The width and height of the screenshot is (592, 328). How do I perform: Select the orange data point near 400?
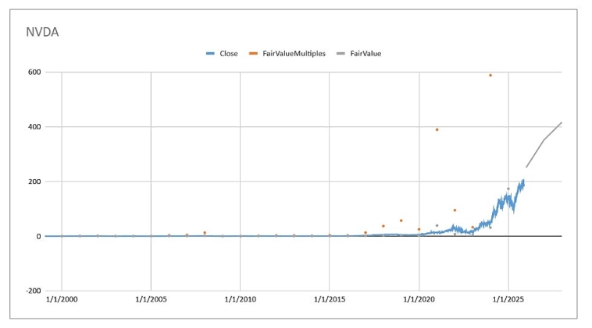437,129
